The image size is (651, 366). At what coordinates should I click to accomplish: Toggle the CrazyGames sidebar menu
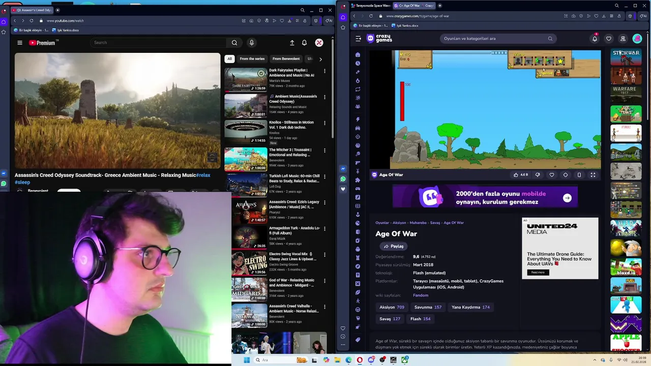358,39
